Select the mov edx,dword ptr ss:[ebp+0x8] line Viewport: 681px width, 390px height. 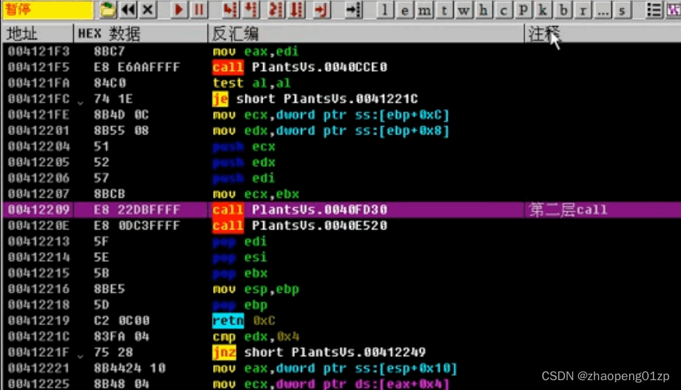331,130
